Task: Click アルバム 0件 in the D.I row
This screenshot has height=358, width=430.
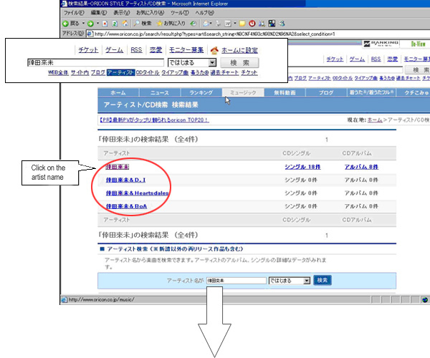Action: coord(361,180)
